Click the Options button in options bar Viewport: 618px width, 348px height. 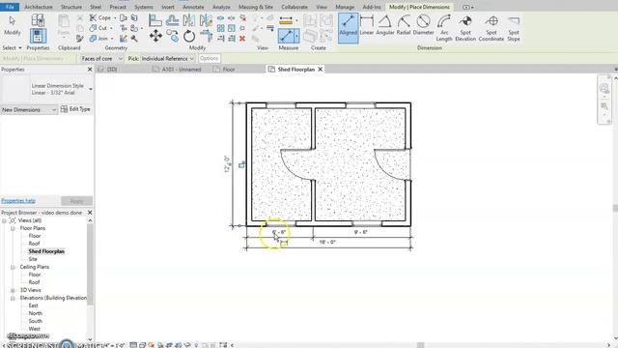pyautogui.click(x=209, y=58)
